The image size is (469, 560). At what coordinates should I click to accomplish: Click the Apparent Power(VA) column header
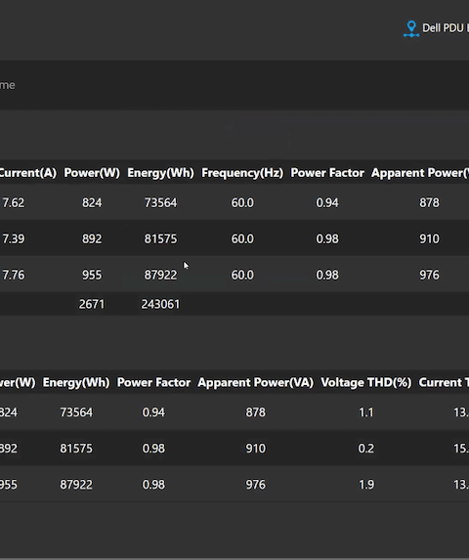click(x=255, y=382)
